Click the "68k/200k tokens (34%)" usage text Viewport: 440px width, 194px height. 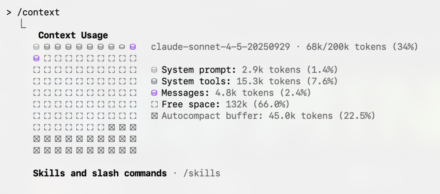362,46
